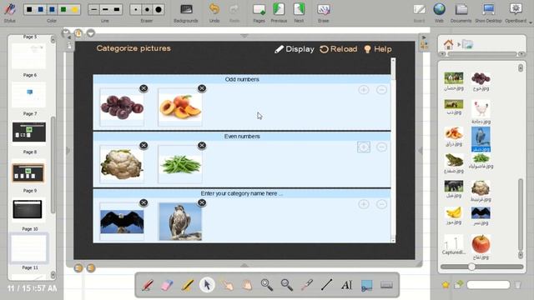Select the smallest eraser size
The height and width of the screenshot is (300, 534).
pos(135,9)
